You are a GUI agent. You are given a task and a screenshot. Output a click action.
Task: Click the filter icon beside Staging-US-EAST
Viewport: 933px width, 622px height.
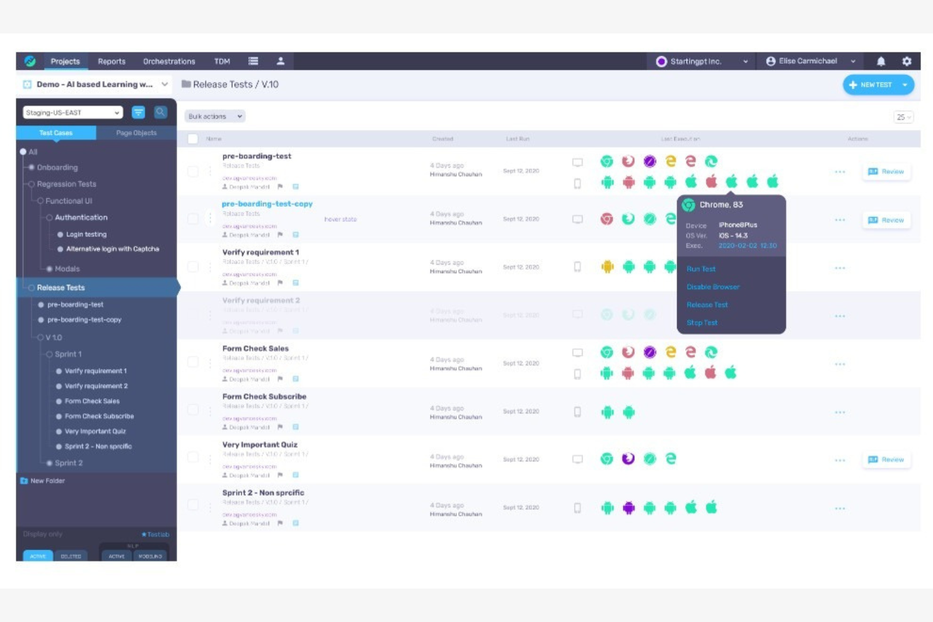tap(139, 113)
